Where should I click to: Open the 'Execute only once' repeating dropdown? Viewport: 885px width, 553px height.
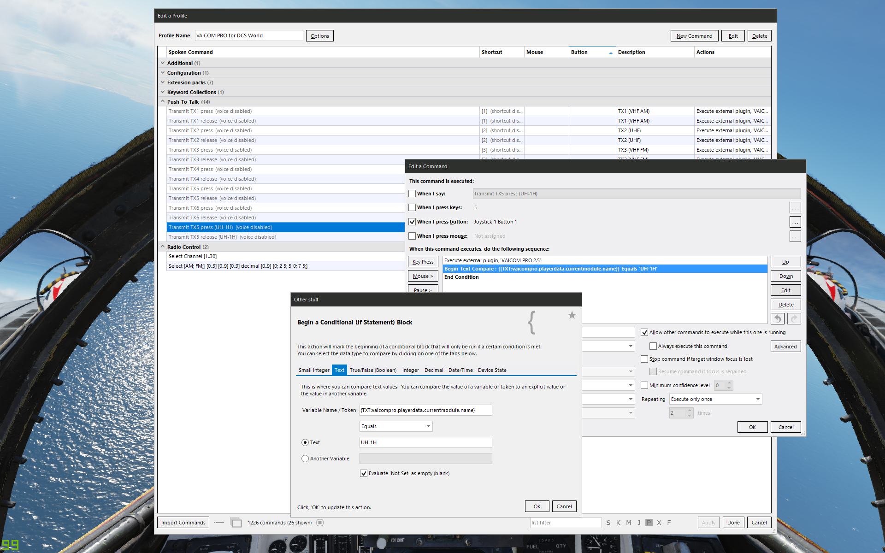[x=715, y=399]
